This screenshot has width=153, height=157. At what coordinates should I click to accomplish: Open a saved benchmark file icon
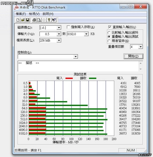(23, 20)
